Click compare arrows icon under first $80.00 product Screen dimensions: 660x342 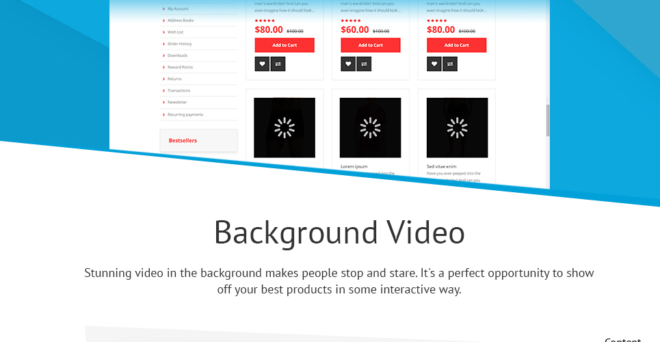[x=278, y=64]
